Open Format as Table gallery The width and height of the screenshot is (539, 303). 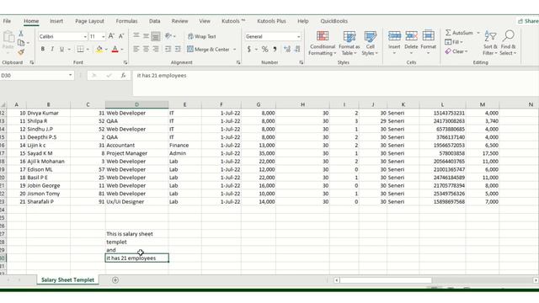350,43
